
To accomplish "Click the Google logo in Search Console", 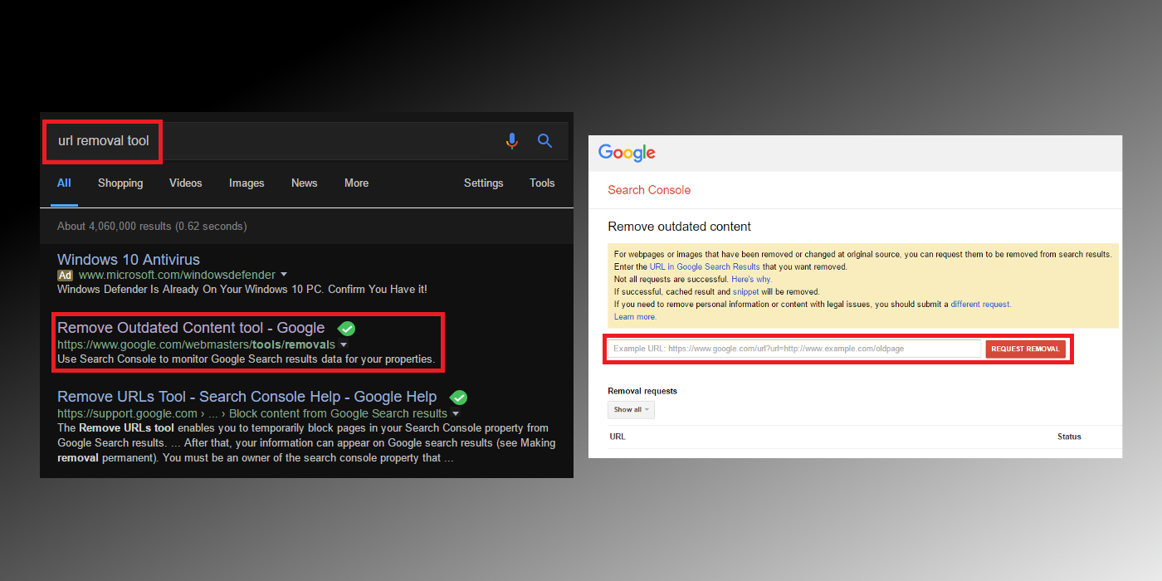I will coord(627,153).
